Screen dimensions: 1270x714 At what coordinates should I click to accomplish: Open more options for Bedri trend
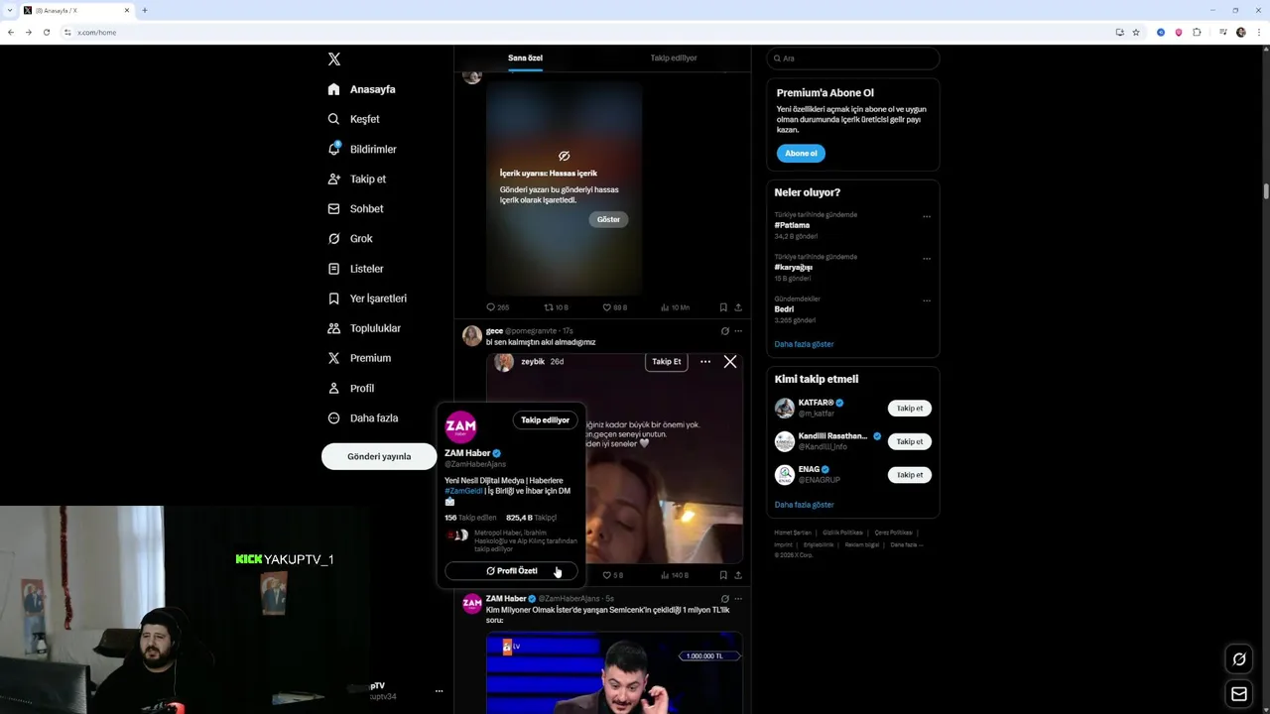point(927,300)
